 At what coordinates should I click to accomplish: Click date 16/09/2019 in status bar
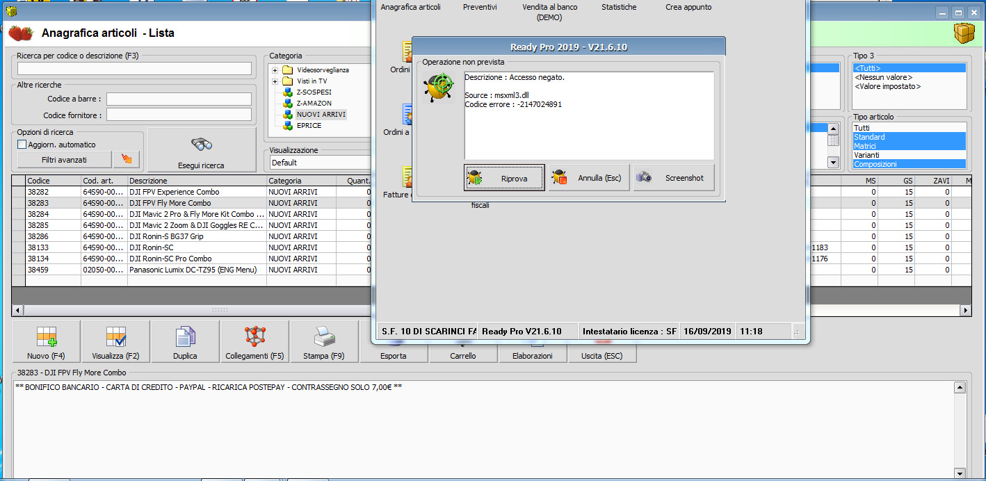(x=707, y=332)
